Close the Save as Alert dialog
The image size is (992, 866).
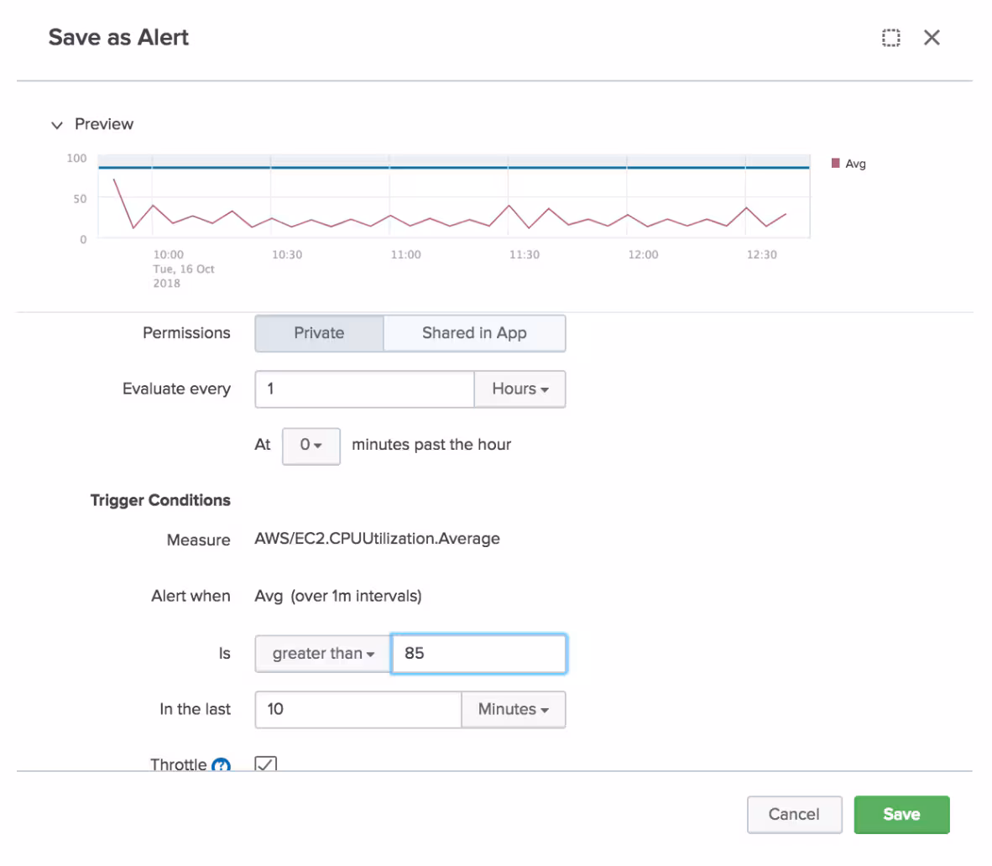click(932, 38)
